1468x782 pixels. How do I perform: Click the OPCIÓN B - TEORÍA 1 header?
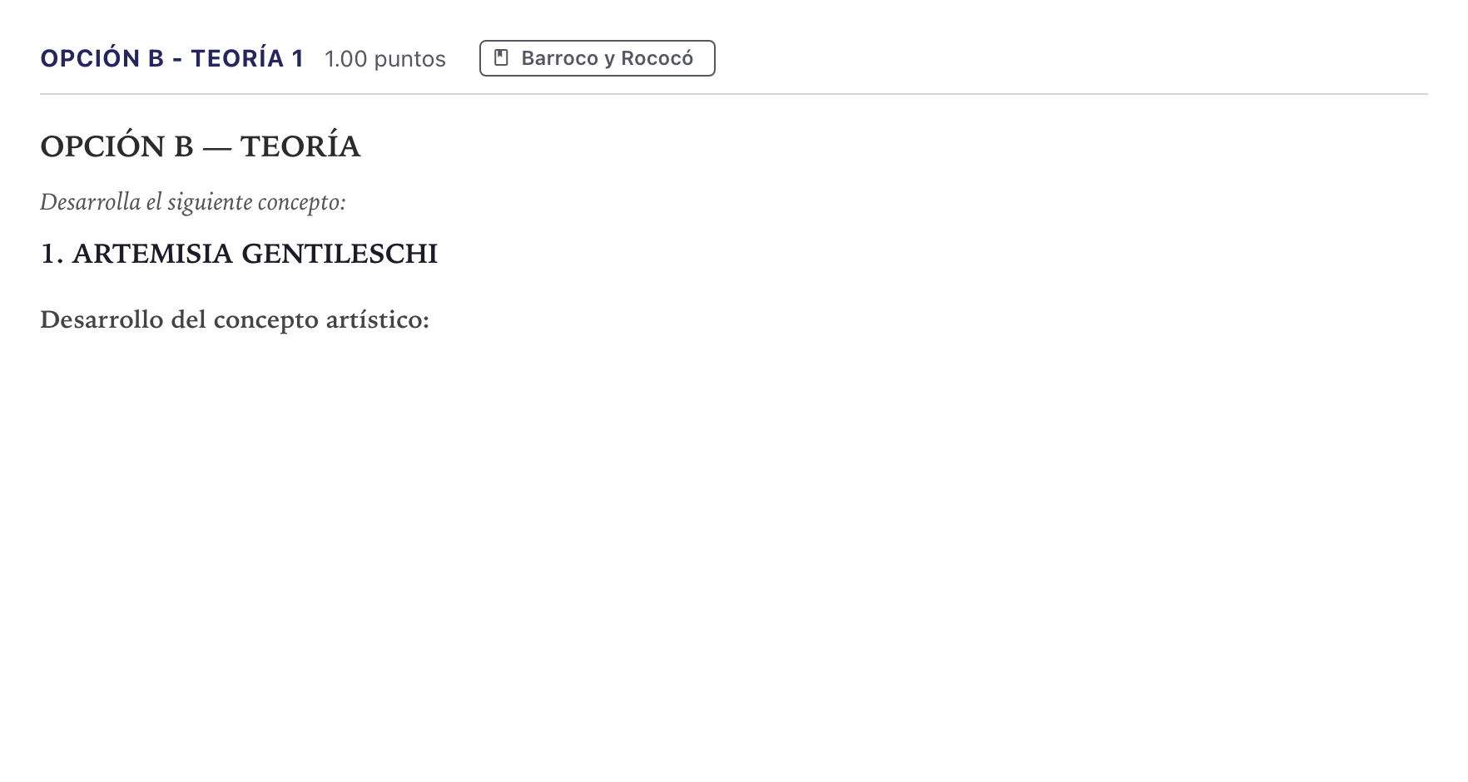(172, 59)
